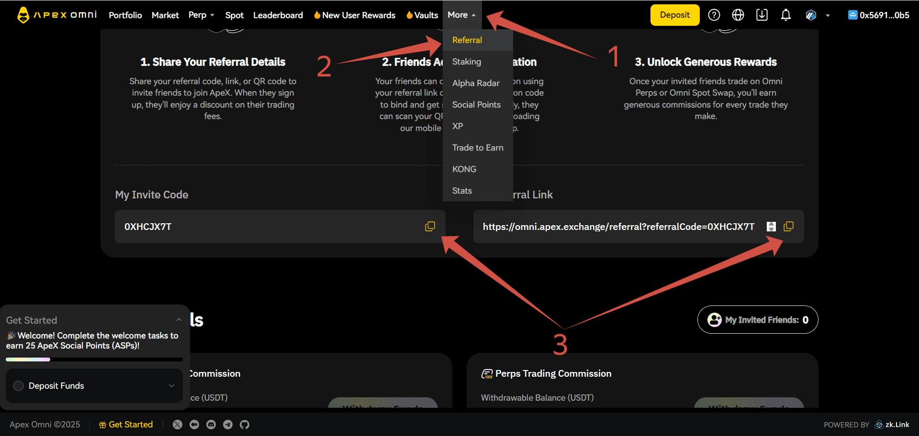
Task: Open the Arbitrum network dropdown
Action: coord(818,15)
